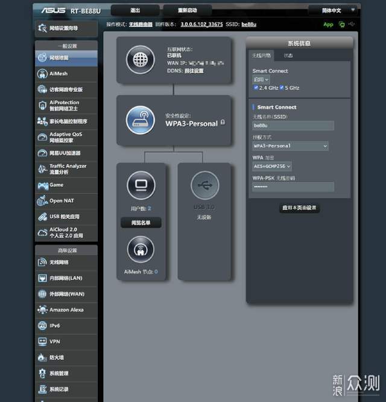The height and width of the screenshot is (402, 386).
Task: Click the AiMesh node icon
Action: [x=141, y=250]
